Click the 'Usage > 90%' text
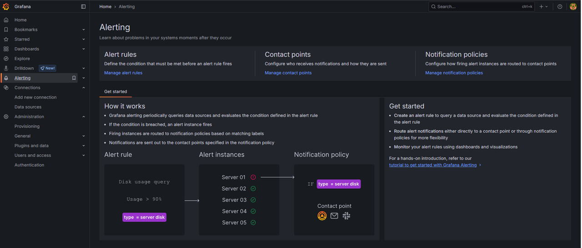582x248 pixels. click(x=144, y=199)
